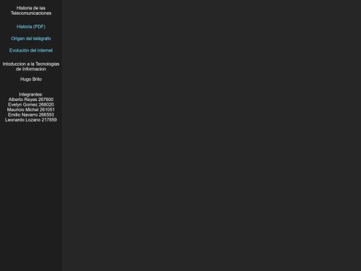Image resolution: width=361 pixels, height=271 pixels.
Task: Click the Historia de las Telecomunicaciones heading
Action: click(x=31, y=11)
